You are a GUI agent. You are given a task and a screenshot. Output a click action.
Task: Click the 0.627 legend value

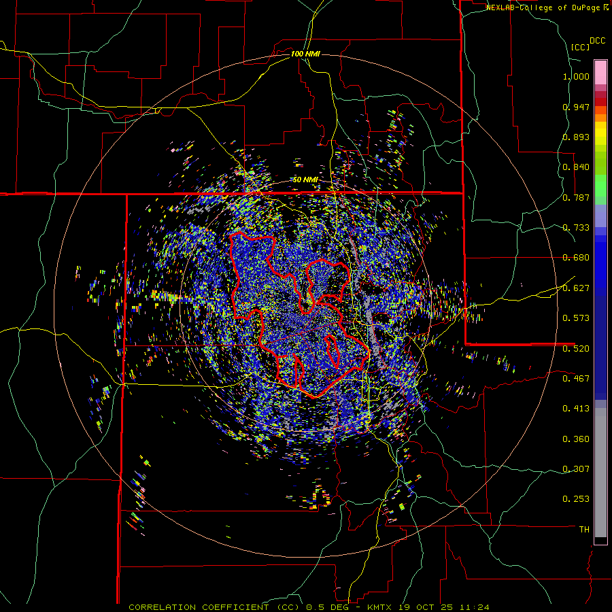click(x=576, y=288)
